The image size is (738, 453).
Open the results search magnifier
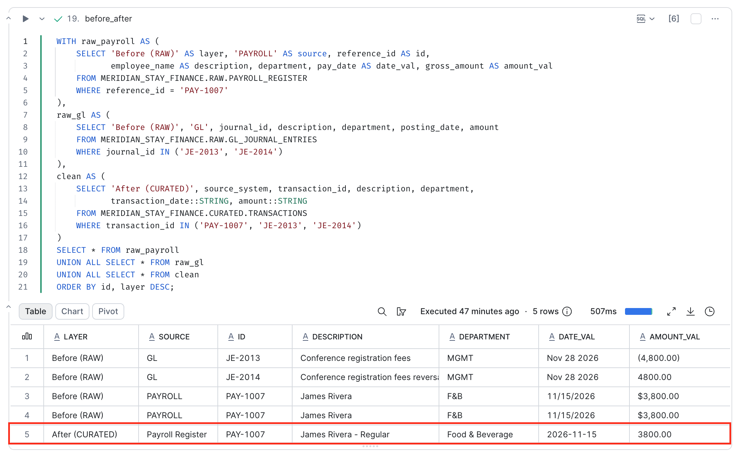point(382,311)
